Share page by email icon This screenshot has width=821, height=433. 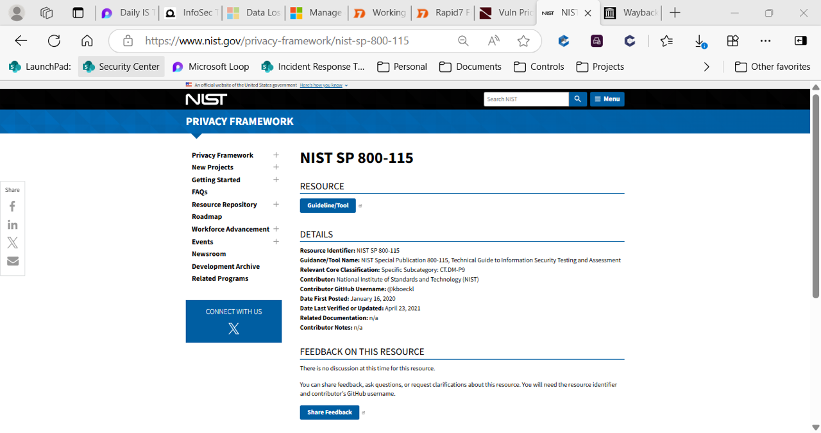tap(12, 261)
